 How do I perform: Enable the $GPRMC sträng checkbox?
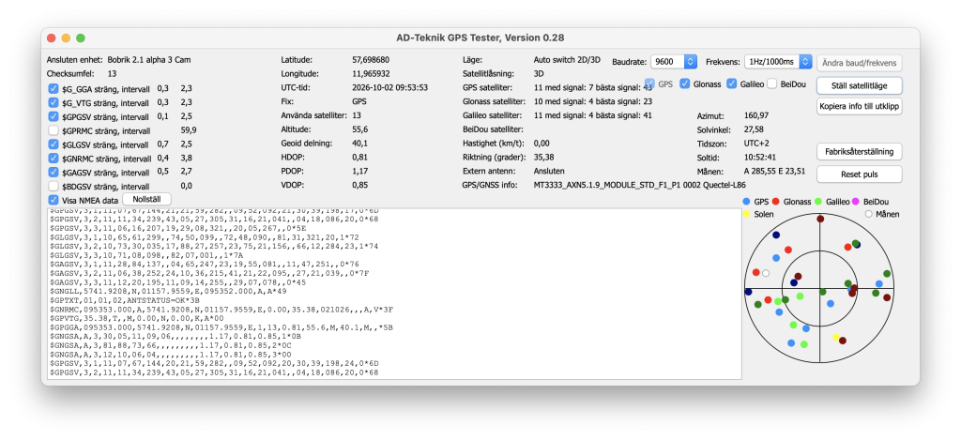point(53,130)
